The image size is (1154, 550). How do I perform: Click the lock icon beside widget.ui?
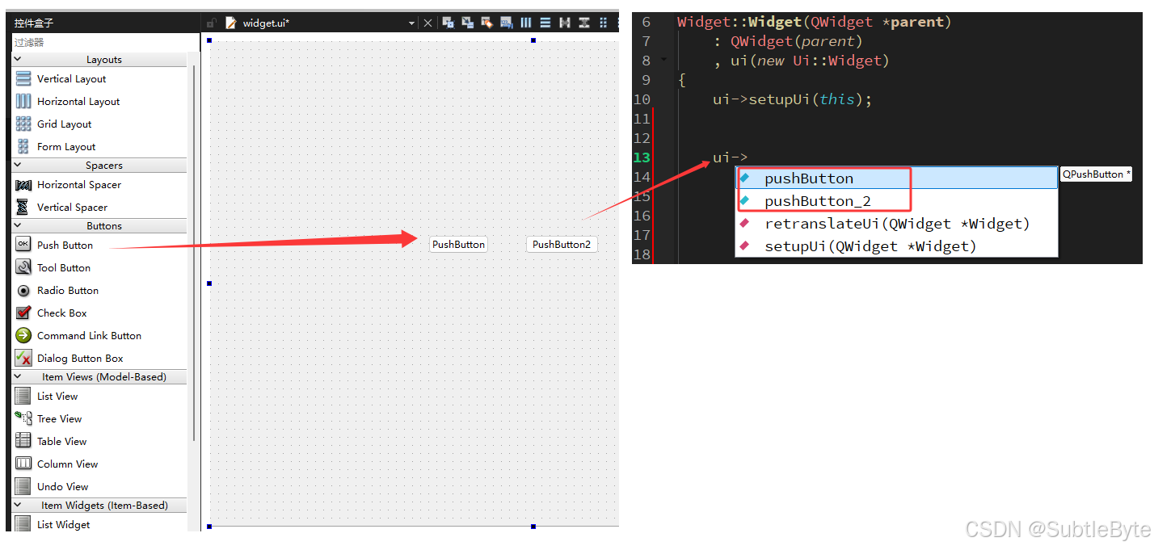(x=212, y=23)
